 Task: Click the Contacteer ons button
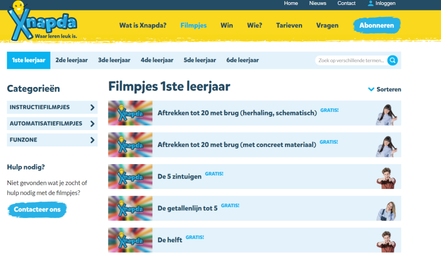(37, 209)
